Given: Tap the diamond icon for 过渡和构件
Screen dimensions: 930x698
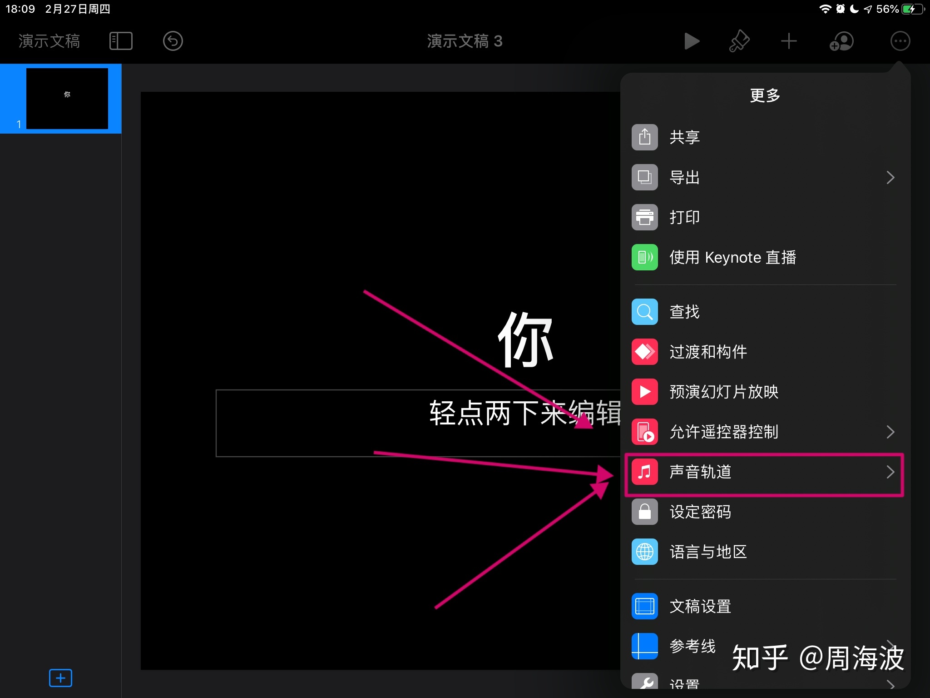Looking at the screenshot, I should pos(644,352).
